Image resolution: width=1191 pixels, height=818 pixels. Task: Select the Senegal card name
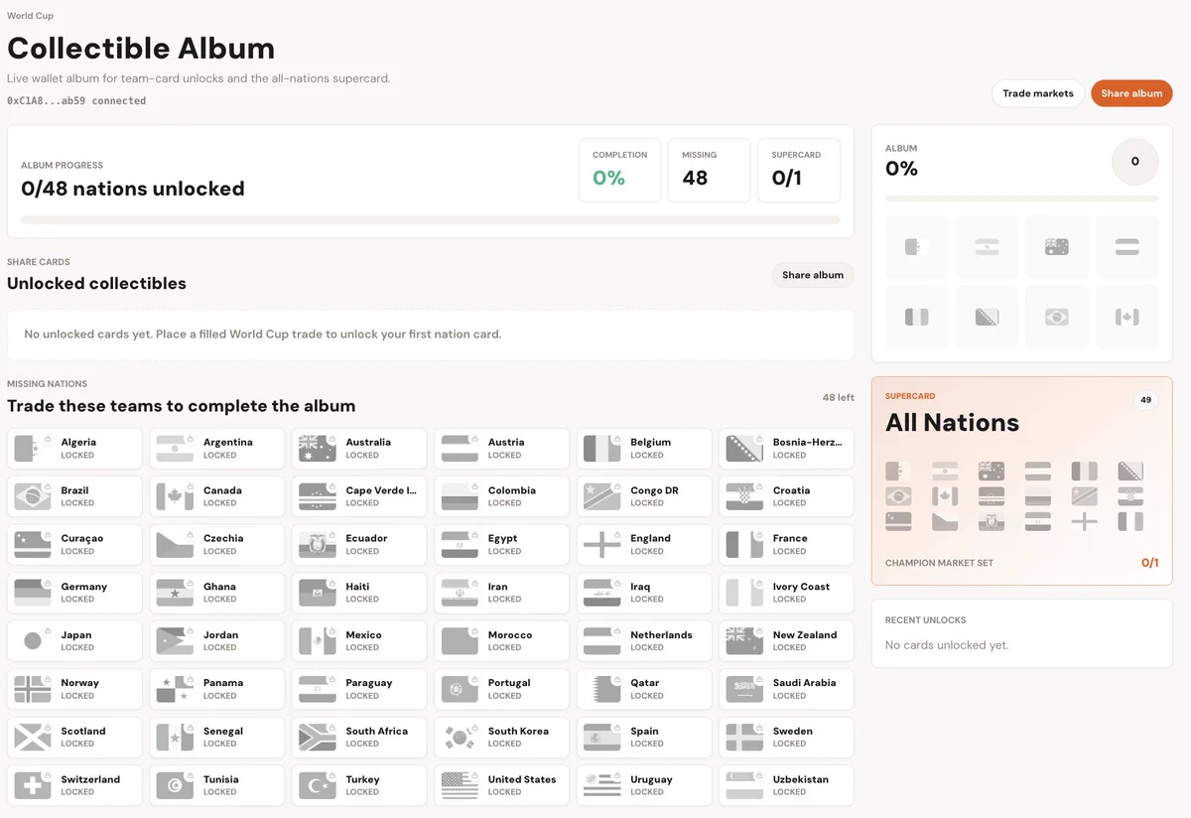(x=223, y=732)
